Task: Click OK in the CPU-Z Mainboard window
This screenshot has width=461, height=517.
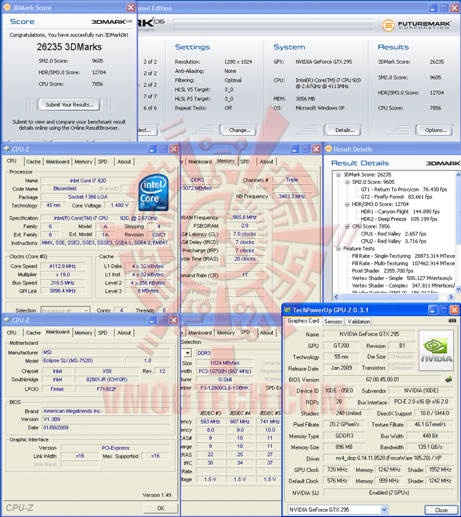Action: coord(160,508)
